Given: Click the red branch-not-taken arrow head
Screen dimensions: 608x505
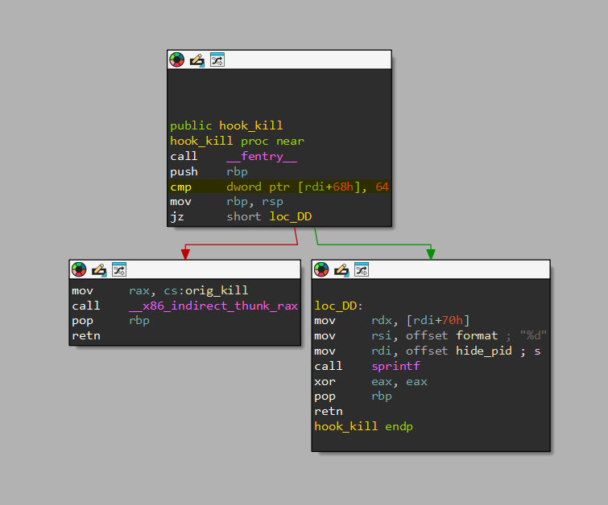Looking at the screenshot, I should (185, 253).
